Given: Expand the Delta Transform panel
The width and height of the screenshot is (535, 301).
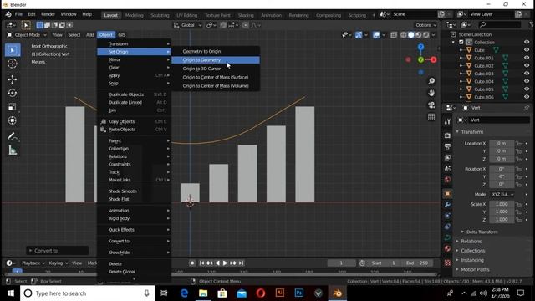Looking at the screenshot, I should tap(481, 232).
